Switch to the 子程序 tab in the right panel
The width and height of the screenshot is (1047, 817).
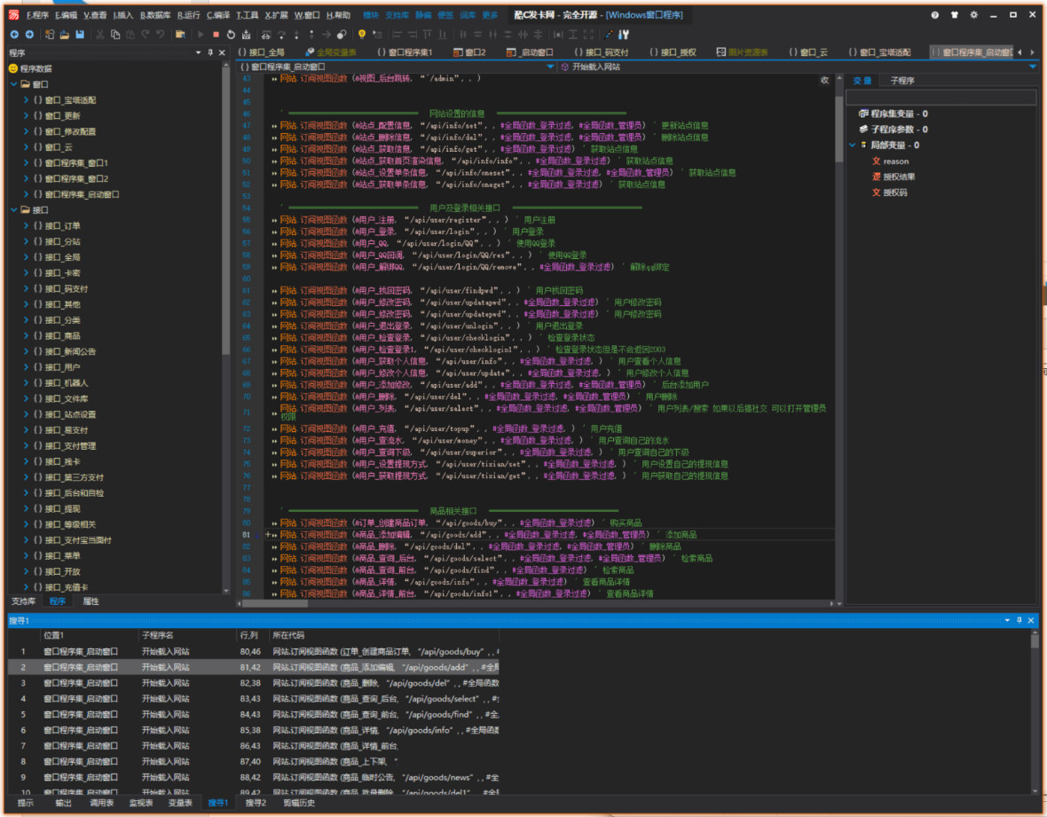[902, 81]
